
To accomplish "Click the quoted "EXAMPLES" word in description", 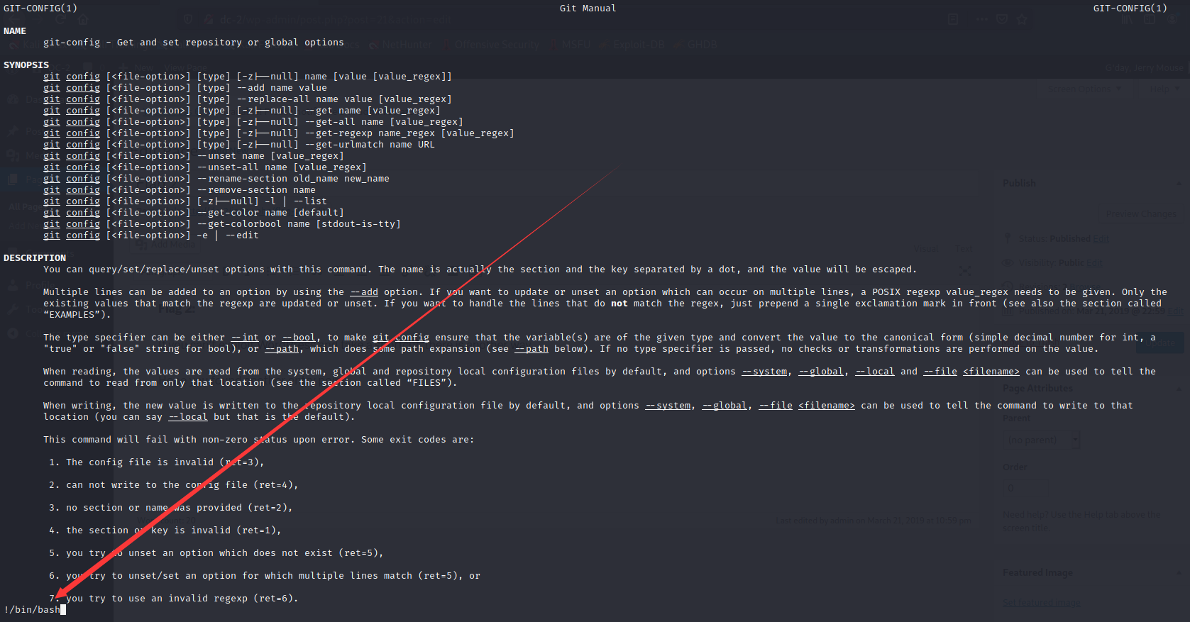I will click(x=75, y=315).
